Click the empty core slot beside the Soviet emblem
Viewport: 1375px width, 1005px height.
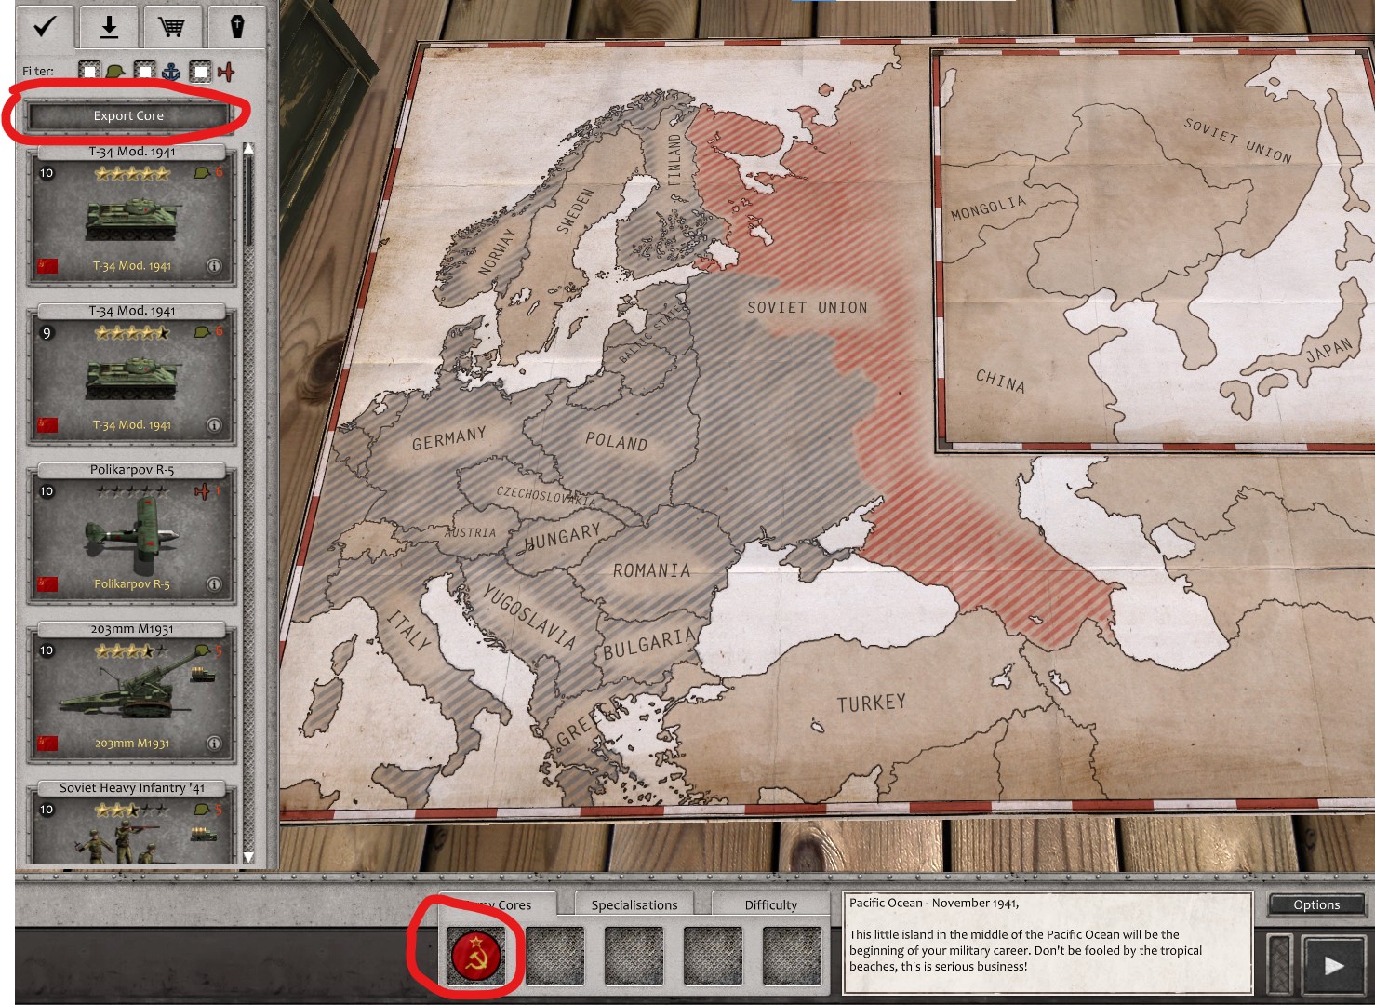[555, 955]
